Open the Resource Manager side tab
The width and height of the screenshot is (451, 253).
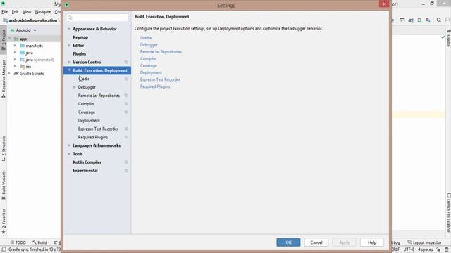[x=4, y=79]
